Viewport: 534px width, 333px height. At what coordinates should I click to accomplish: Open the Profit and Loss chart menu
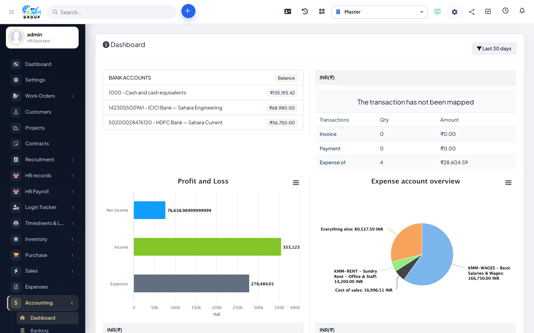pyautogui.click(x=296, y=183)
